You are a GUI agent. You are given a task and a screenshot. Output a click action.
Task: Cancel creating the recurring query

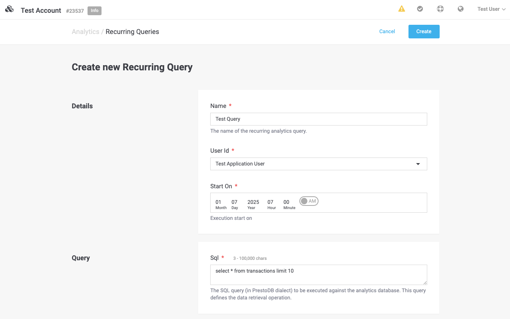click(386, 31)
